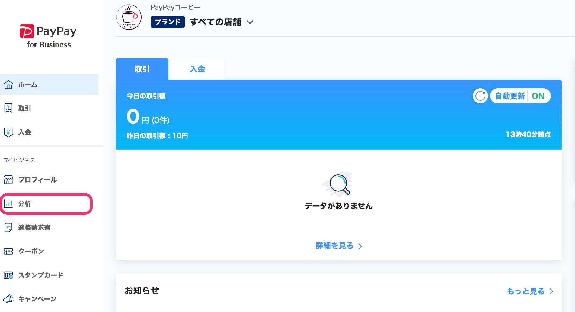The height and width of the screenshot is (312, 575).
Task: Expand the すべての店舗 store dropdown chevron
Action: (x=250, y=22)
